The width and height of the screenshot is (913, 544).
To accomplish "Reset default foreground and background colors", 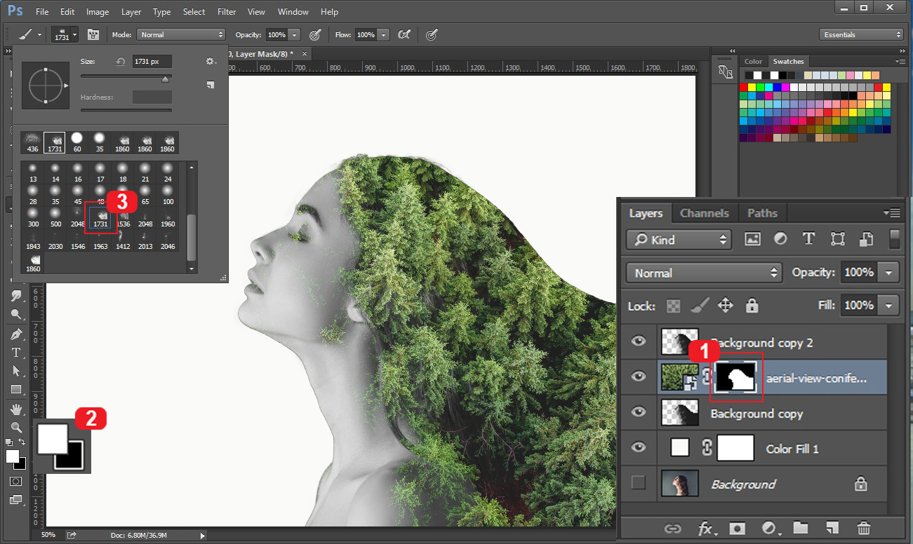I will [x=9, y=442].
